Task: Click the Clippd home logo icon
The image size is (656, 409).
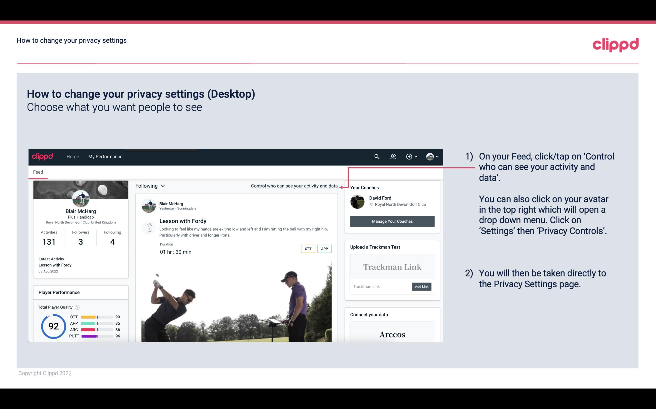Action: 43,156
